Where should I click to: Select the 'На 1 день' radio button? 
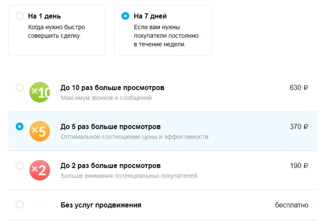pyautogui.click(x=20, y=16)
